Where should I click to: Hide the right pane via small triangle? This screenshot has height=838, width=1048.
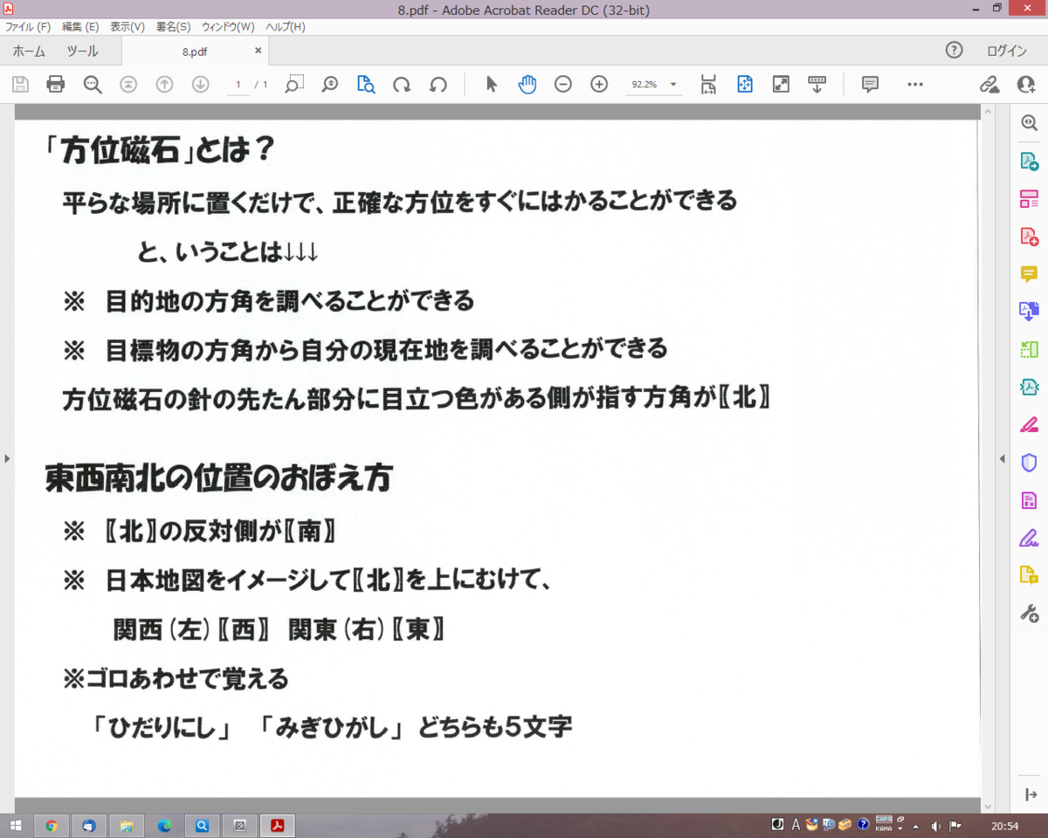click(x=1002, y=458)
